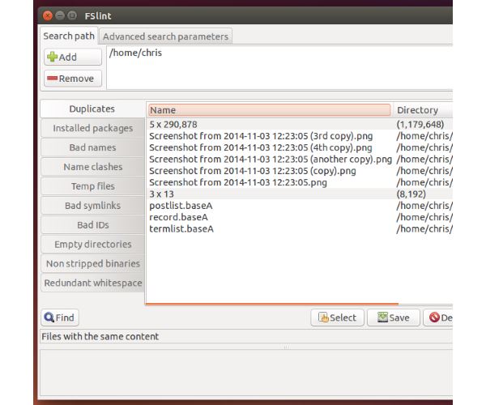Click the directory cell of termlist.baseA

[x=424, y=228]
